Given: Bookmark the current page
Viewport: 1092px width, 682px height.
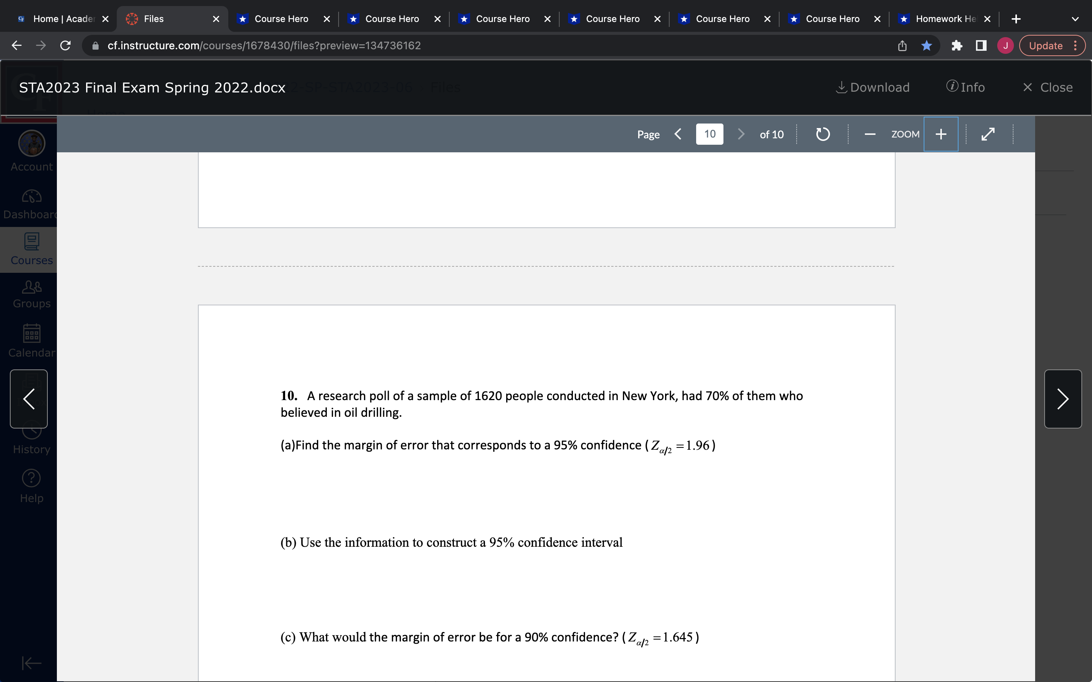Looking at the screenshot, I should click(926, 45).
